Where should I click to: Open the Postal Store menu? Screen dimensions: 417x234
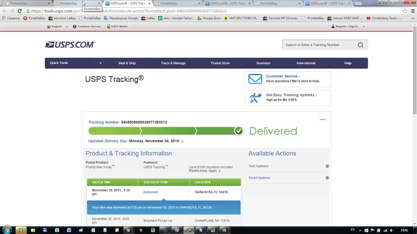coord(220,63)
